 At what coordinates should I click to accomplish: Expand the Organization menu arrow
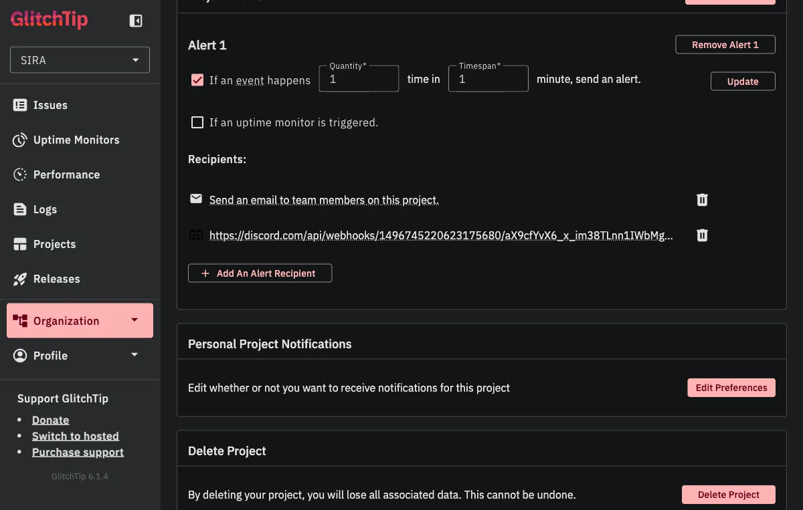pos(135,320)
